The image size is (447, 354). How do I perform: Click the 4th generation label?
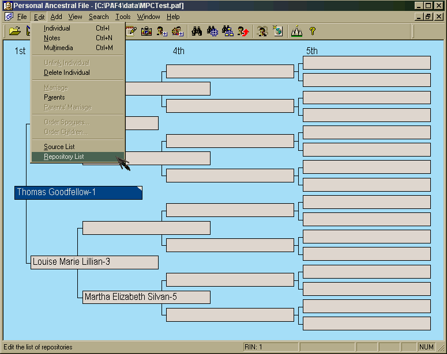point(178,51)
